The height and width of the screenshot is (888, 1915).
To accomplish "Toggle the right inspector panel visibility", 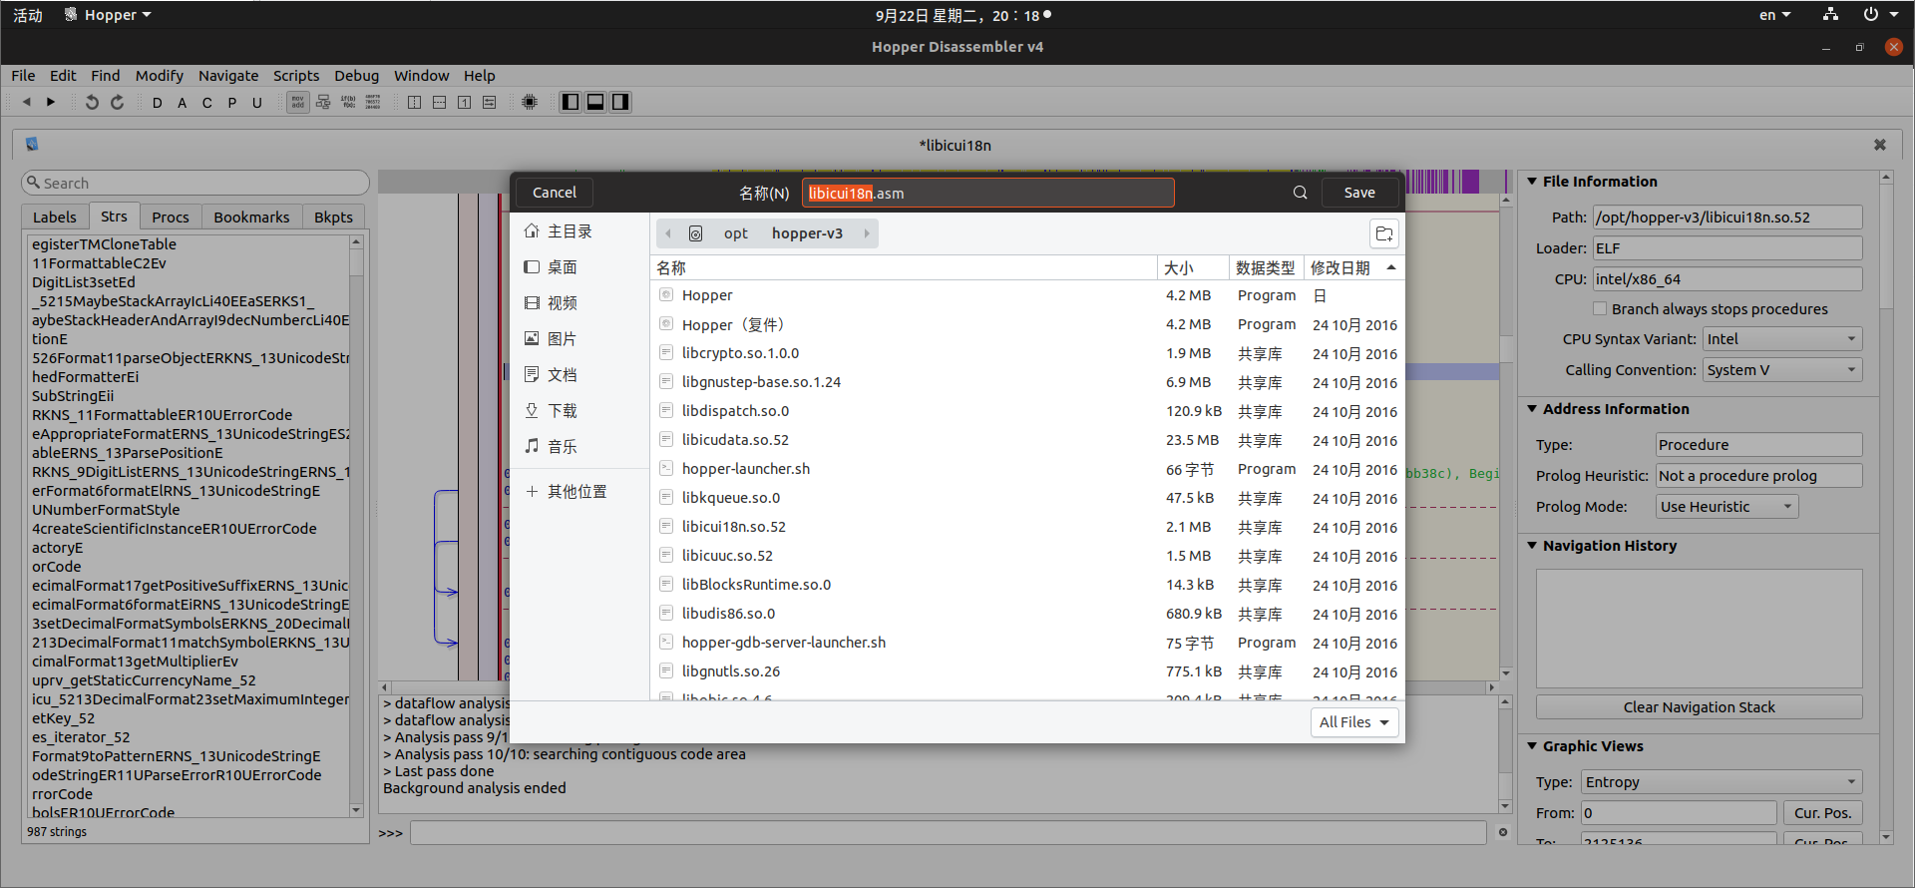I will coord(620,102).
